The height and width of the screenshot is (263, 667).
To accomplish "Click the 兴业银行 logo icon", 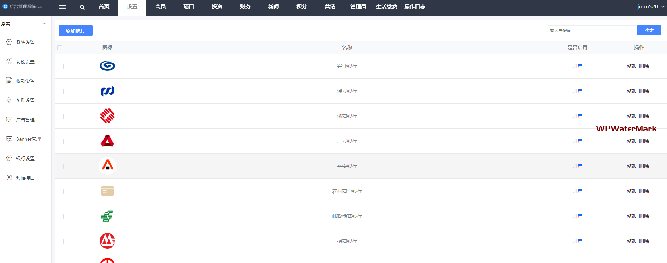I will (x=107, y=66).
